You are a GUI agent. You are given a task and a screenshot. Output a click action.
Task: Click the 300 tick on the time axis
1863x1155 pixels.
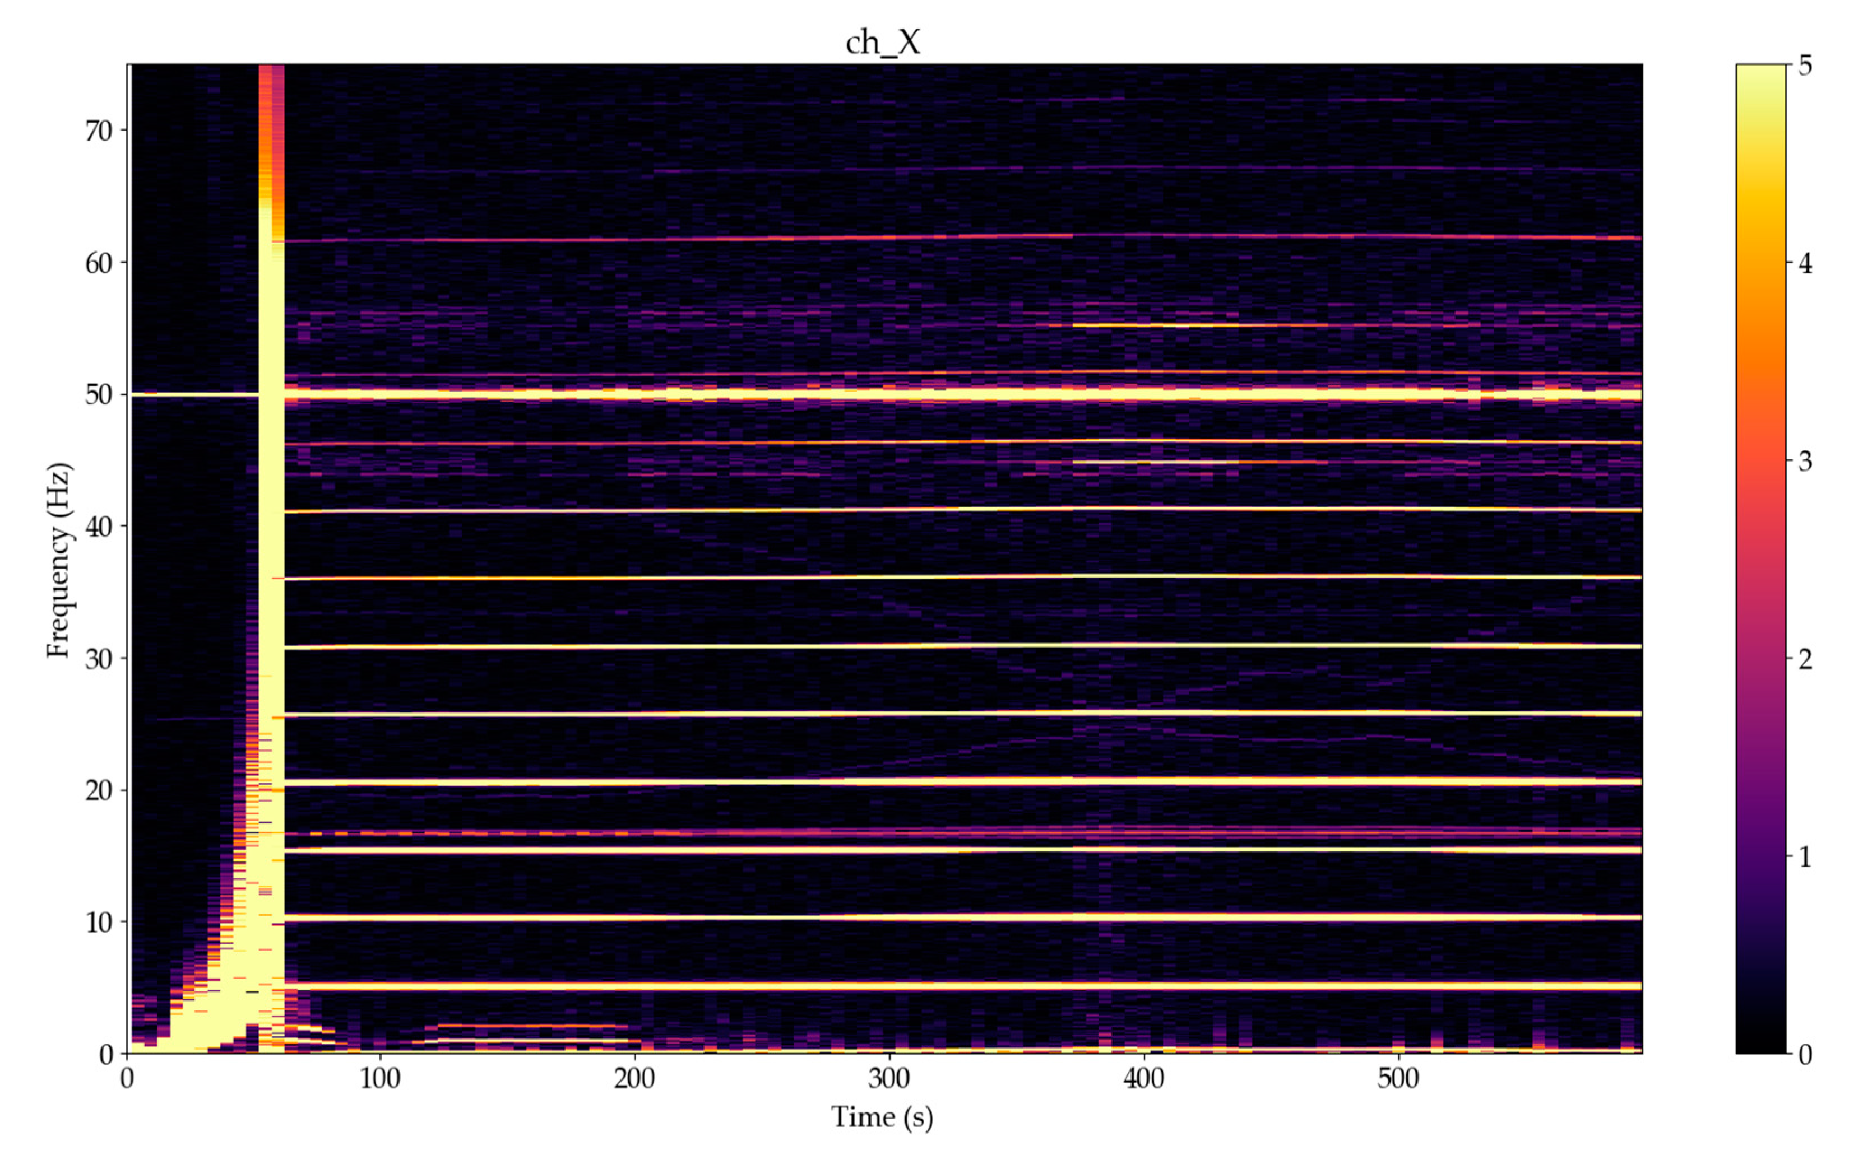tap(889, 1079)
